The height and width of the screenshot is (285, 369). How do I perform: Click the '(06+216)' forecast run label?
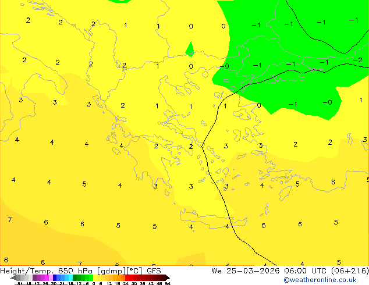(350, 271)
